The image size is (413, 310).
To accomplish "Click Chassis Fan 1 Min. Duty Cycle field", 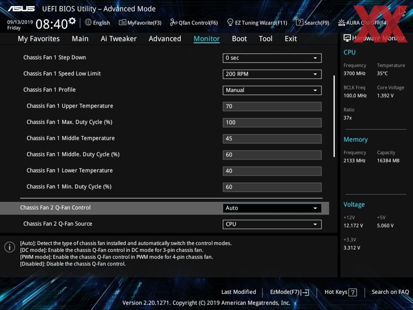I will pos(272,187).
